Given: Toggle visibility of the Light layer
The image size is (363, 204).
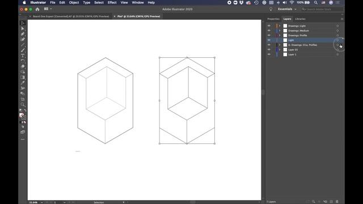Looking at the screenshot, I should point(269,40).
